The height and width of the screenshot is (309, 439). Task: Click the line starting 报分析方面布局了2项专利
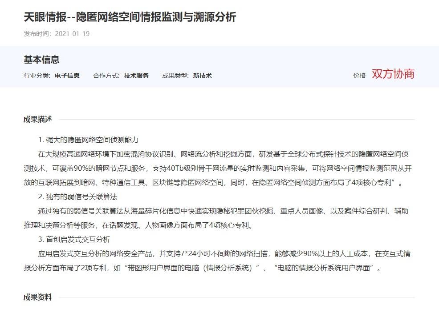point(203,268)
